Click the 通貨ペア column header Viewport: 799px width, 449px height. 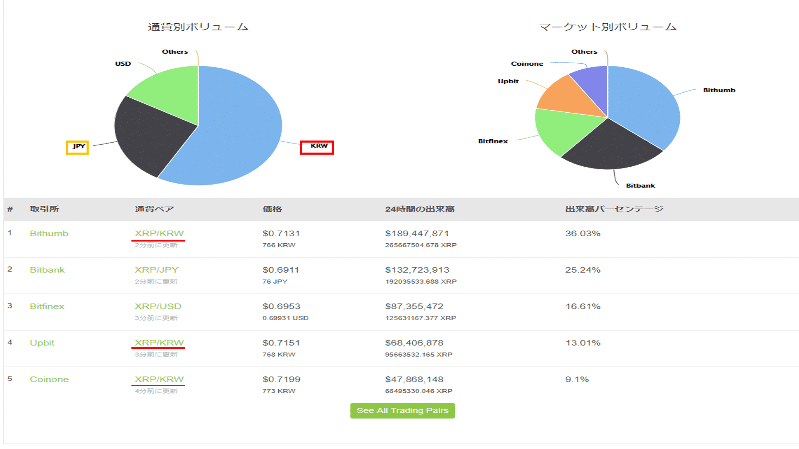click(x=154, y=209)
